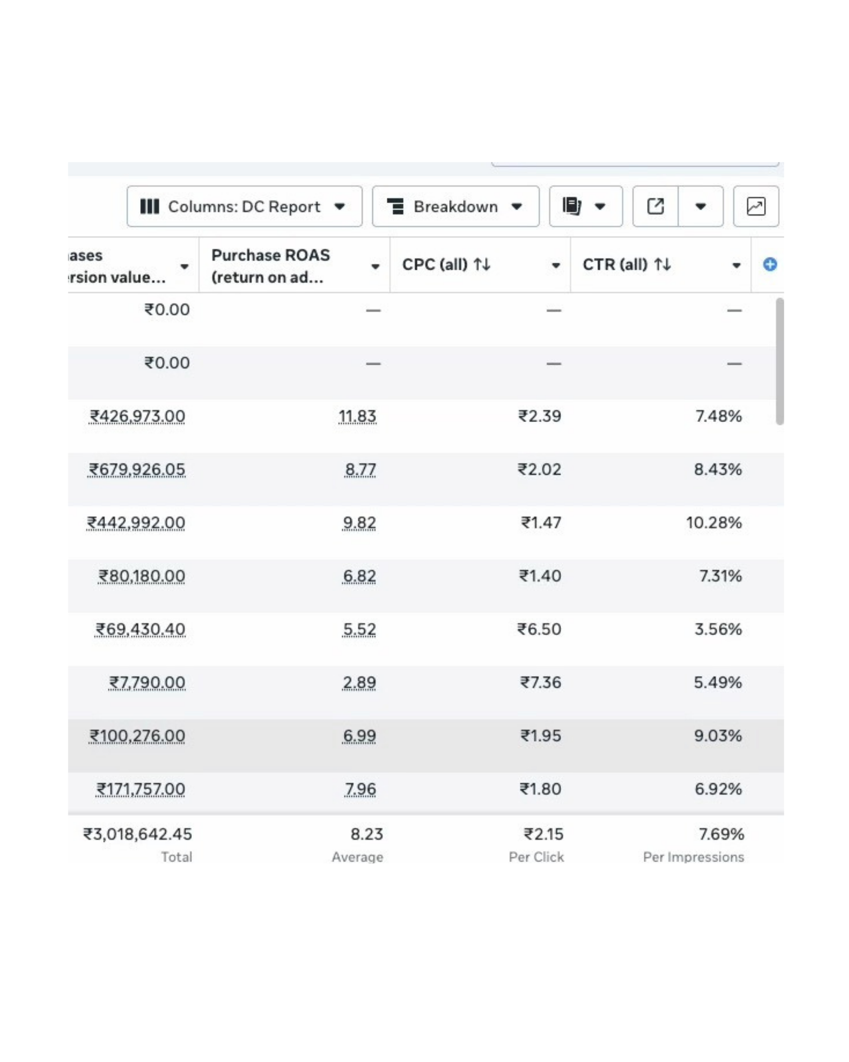Screen dimensions: 849x1062
Task: Click conversion value ₹171,757.00
Action: (x=141, y=789)
